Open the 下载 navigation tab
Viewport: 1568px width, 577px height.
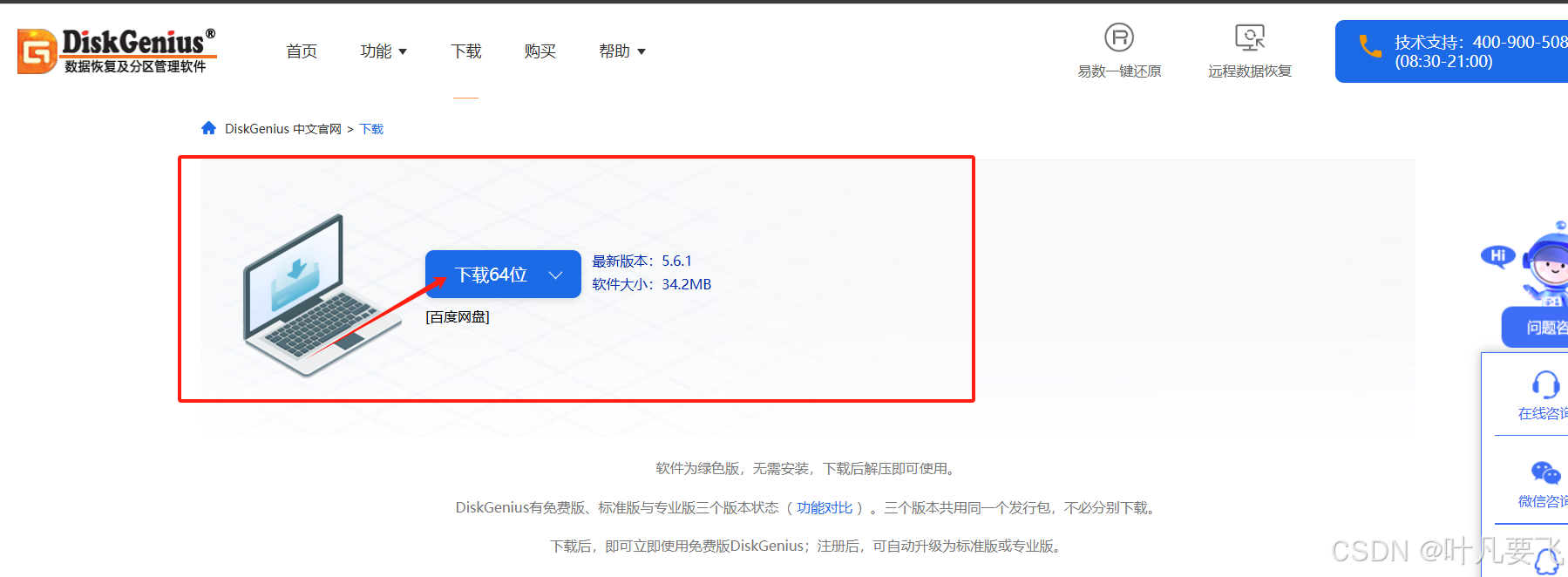coord(466,51)
